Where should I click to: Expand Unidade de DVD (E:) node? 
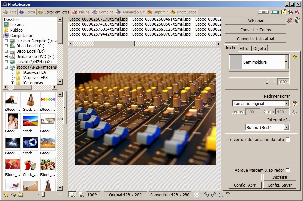pos(6,57)
